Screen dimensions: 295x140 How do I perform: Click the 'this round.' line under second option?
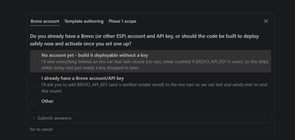tap(52, 91)
